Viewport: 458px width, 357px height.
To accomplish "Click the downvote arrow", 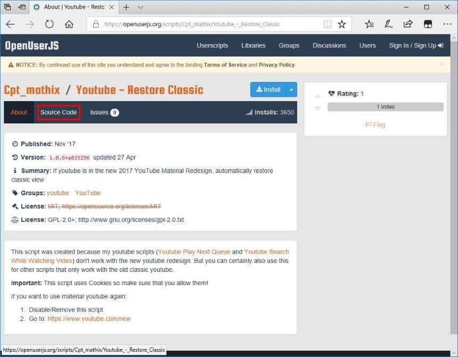I will [317, 109].
